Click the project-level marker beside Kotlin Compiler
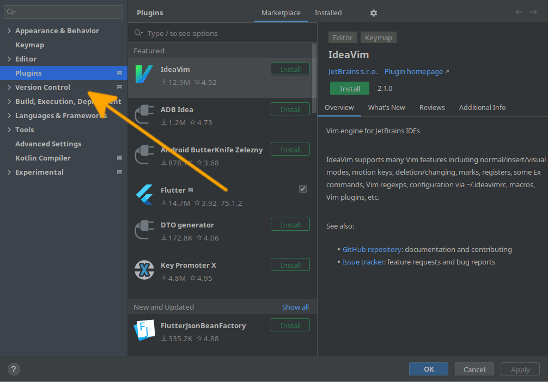This screenshot has width=548, height=382. (x=119, y=158)
